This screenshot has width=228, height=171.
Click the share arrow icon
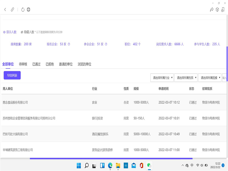(211, 10)
